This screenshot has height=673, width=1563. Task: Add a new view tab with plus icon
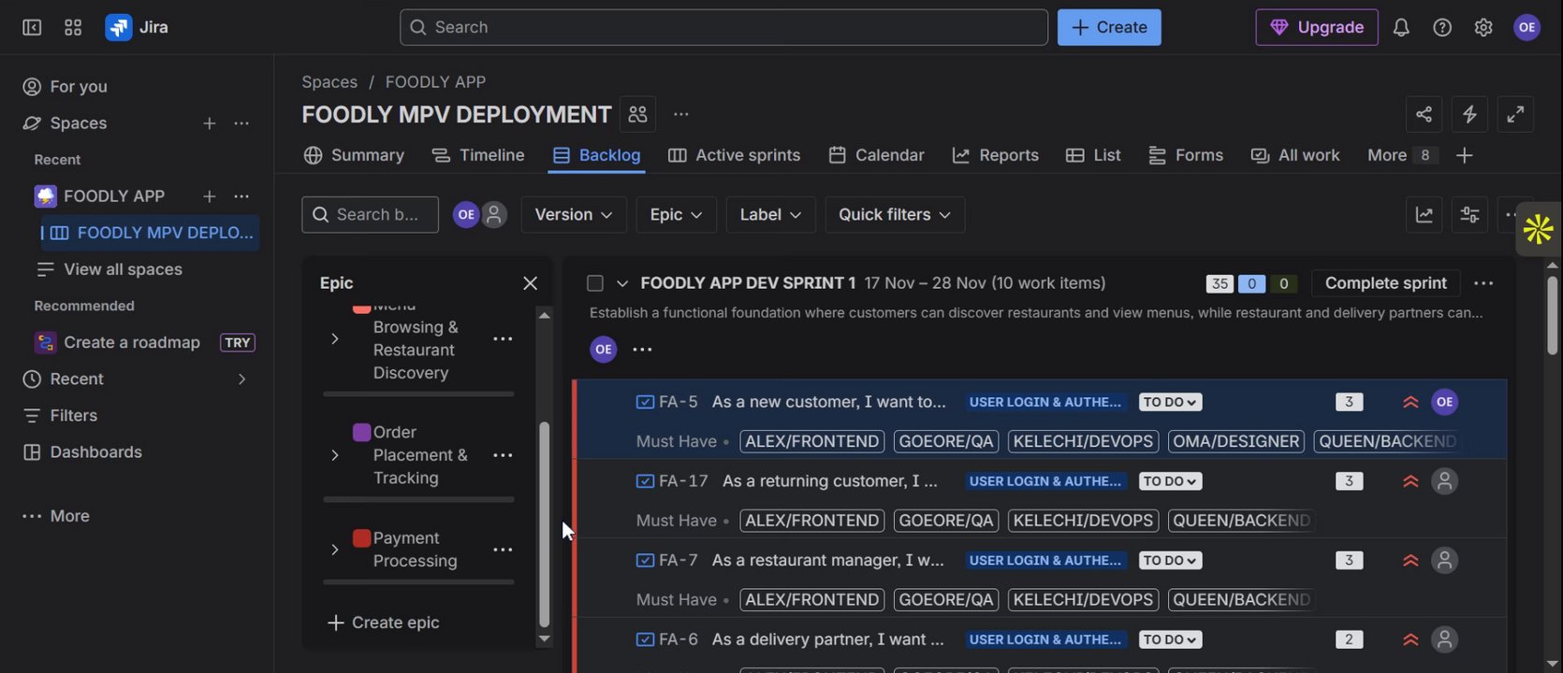point(1465,155)
